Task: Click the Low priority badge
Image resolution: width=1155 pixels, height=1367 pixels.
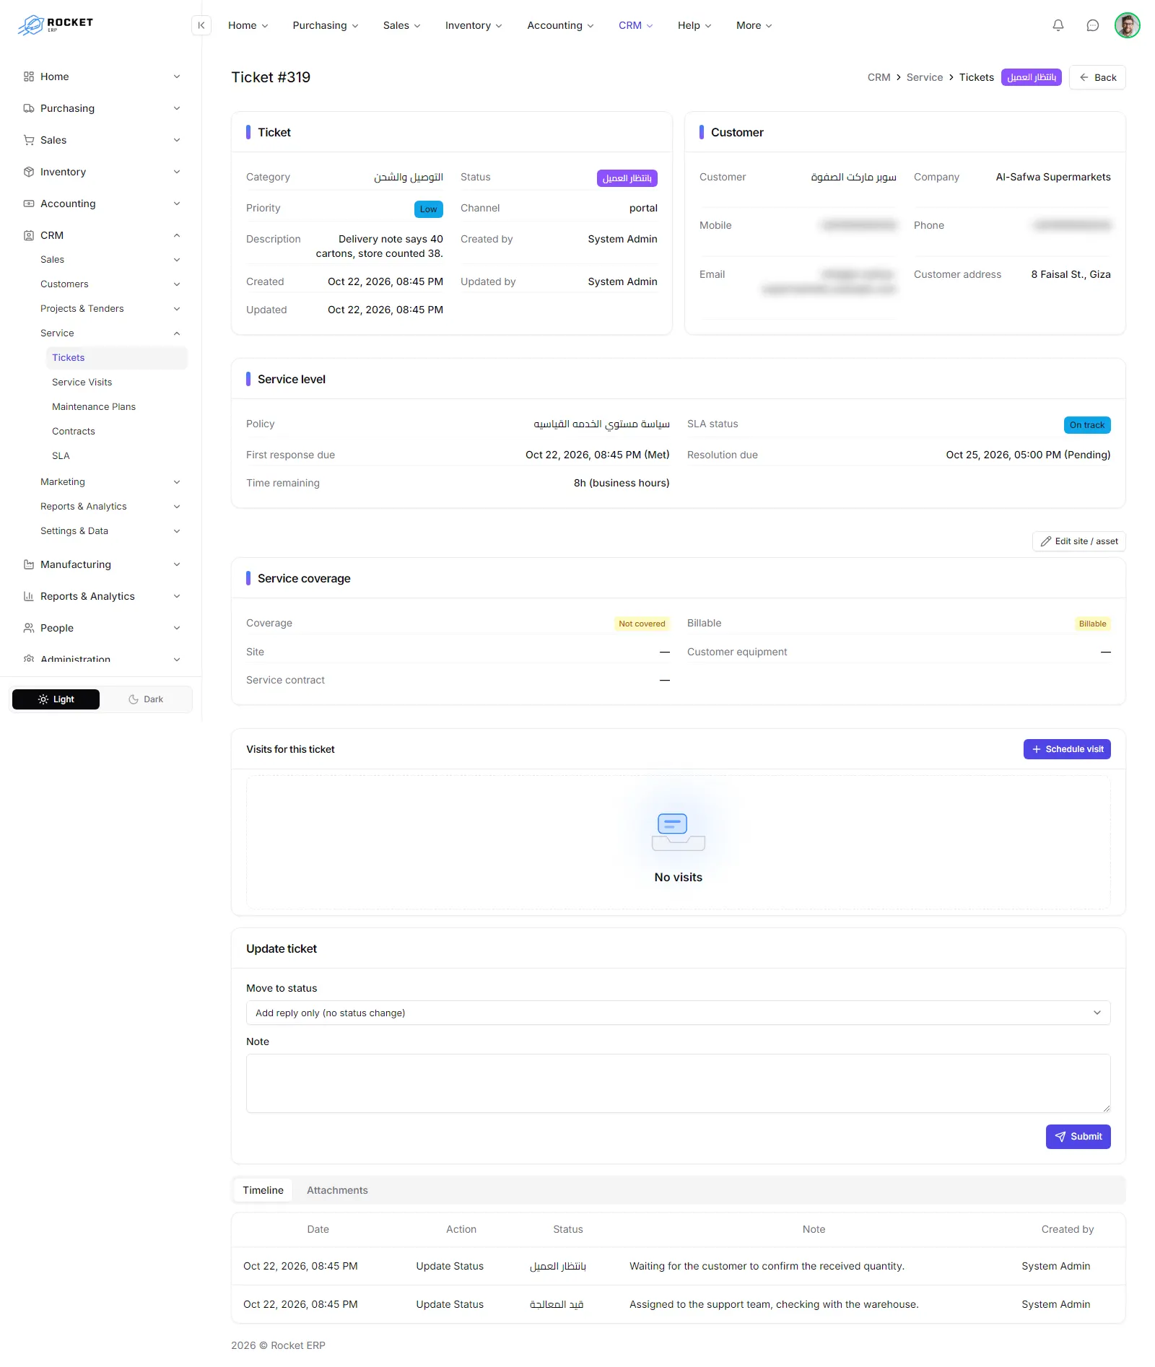Action: (x=429, y=209)
